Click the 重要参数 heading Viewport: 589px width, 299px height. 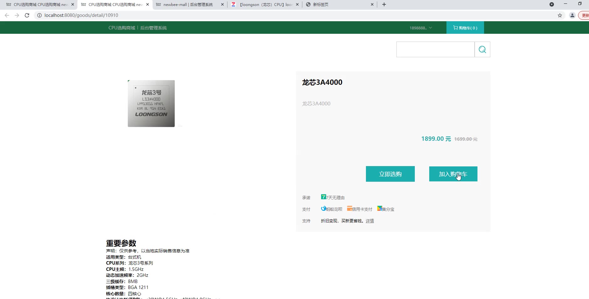[x=121, y=243]
